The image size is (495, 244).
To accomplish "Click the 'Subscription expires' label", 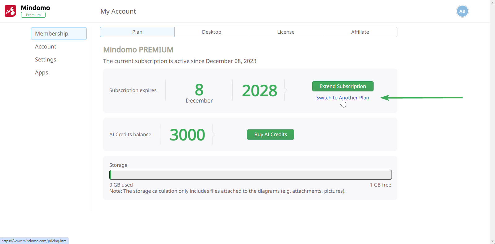I will (x=133, y=90).
